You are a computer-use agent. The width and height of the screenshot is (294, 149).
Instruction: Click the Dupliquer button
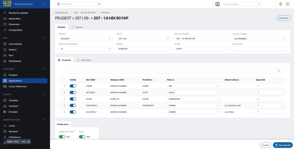coord(284,18)
